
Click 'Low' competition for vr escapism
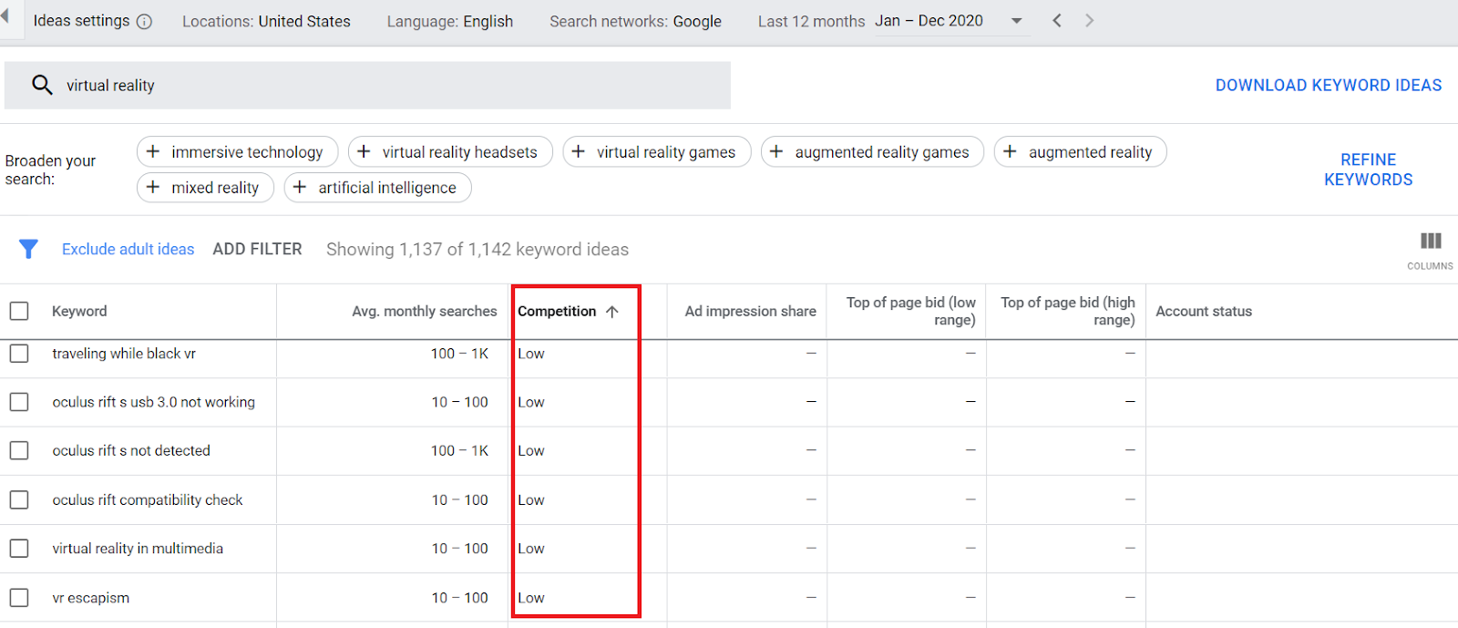(531, 598)
